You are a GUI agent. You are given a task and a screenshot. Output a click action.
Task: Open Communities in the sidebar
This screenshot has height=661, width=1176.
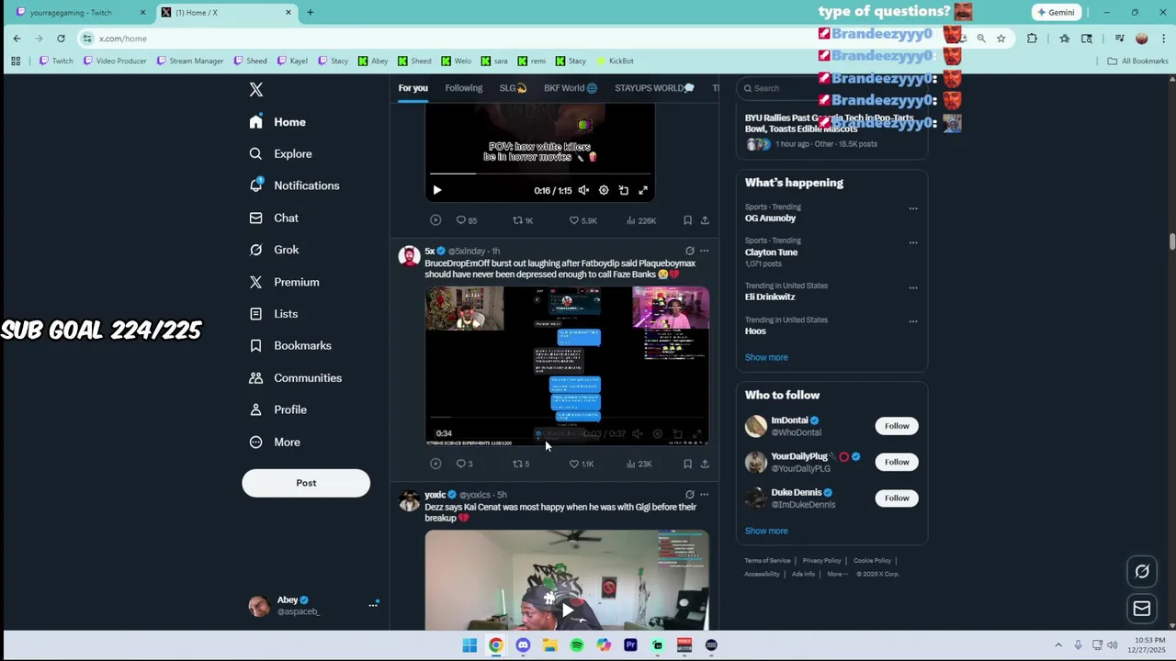pyautogui.click(x=295, y=377)
